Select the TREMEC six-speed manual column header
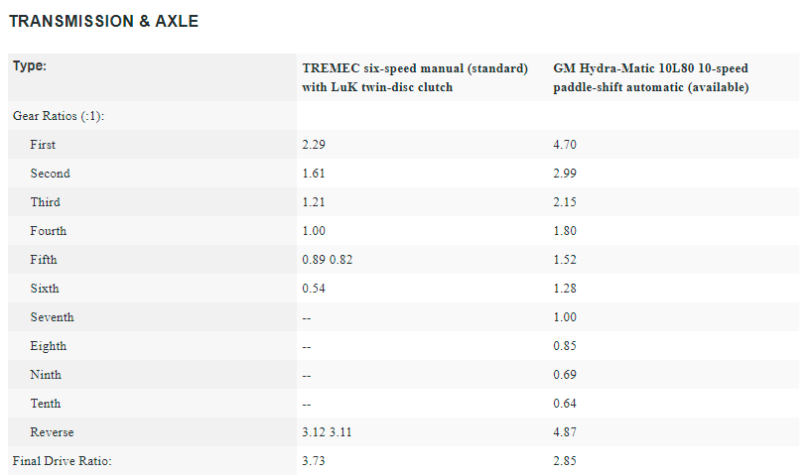 click(x=415, y=77)
